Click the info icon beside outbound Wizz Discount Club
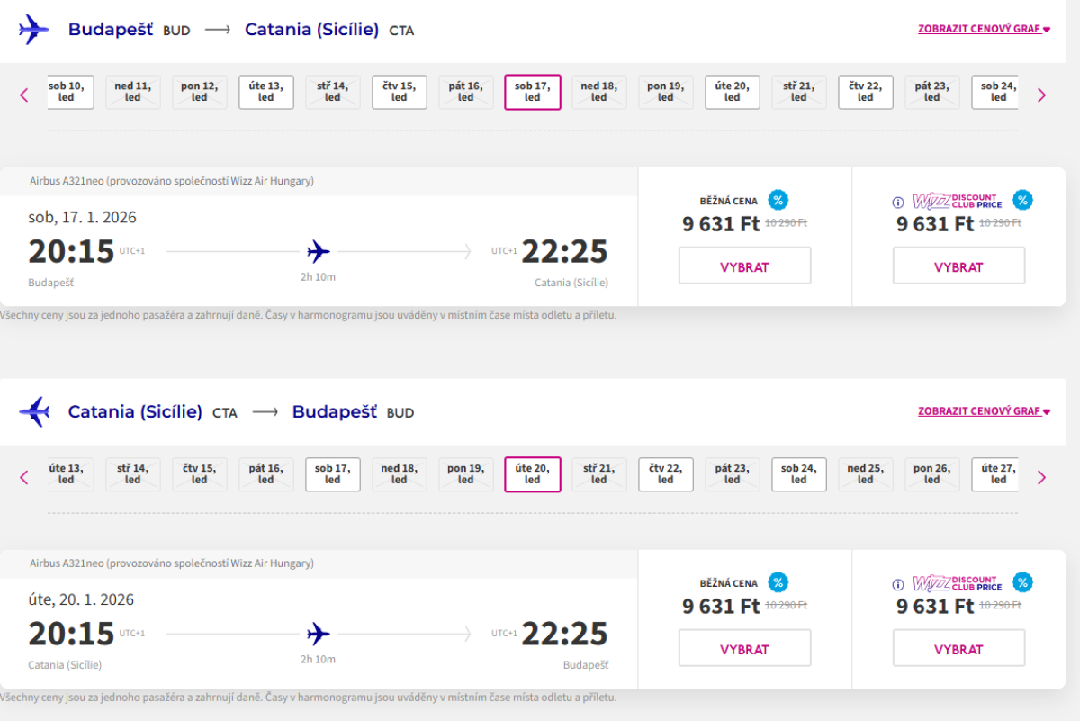Screen dimensions: 1080x721 897,202
